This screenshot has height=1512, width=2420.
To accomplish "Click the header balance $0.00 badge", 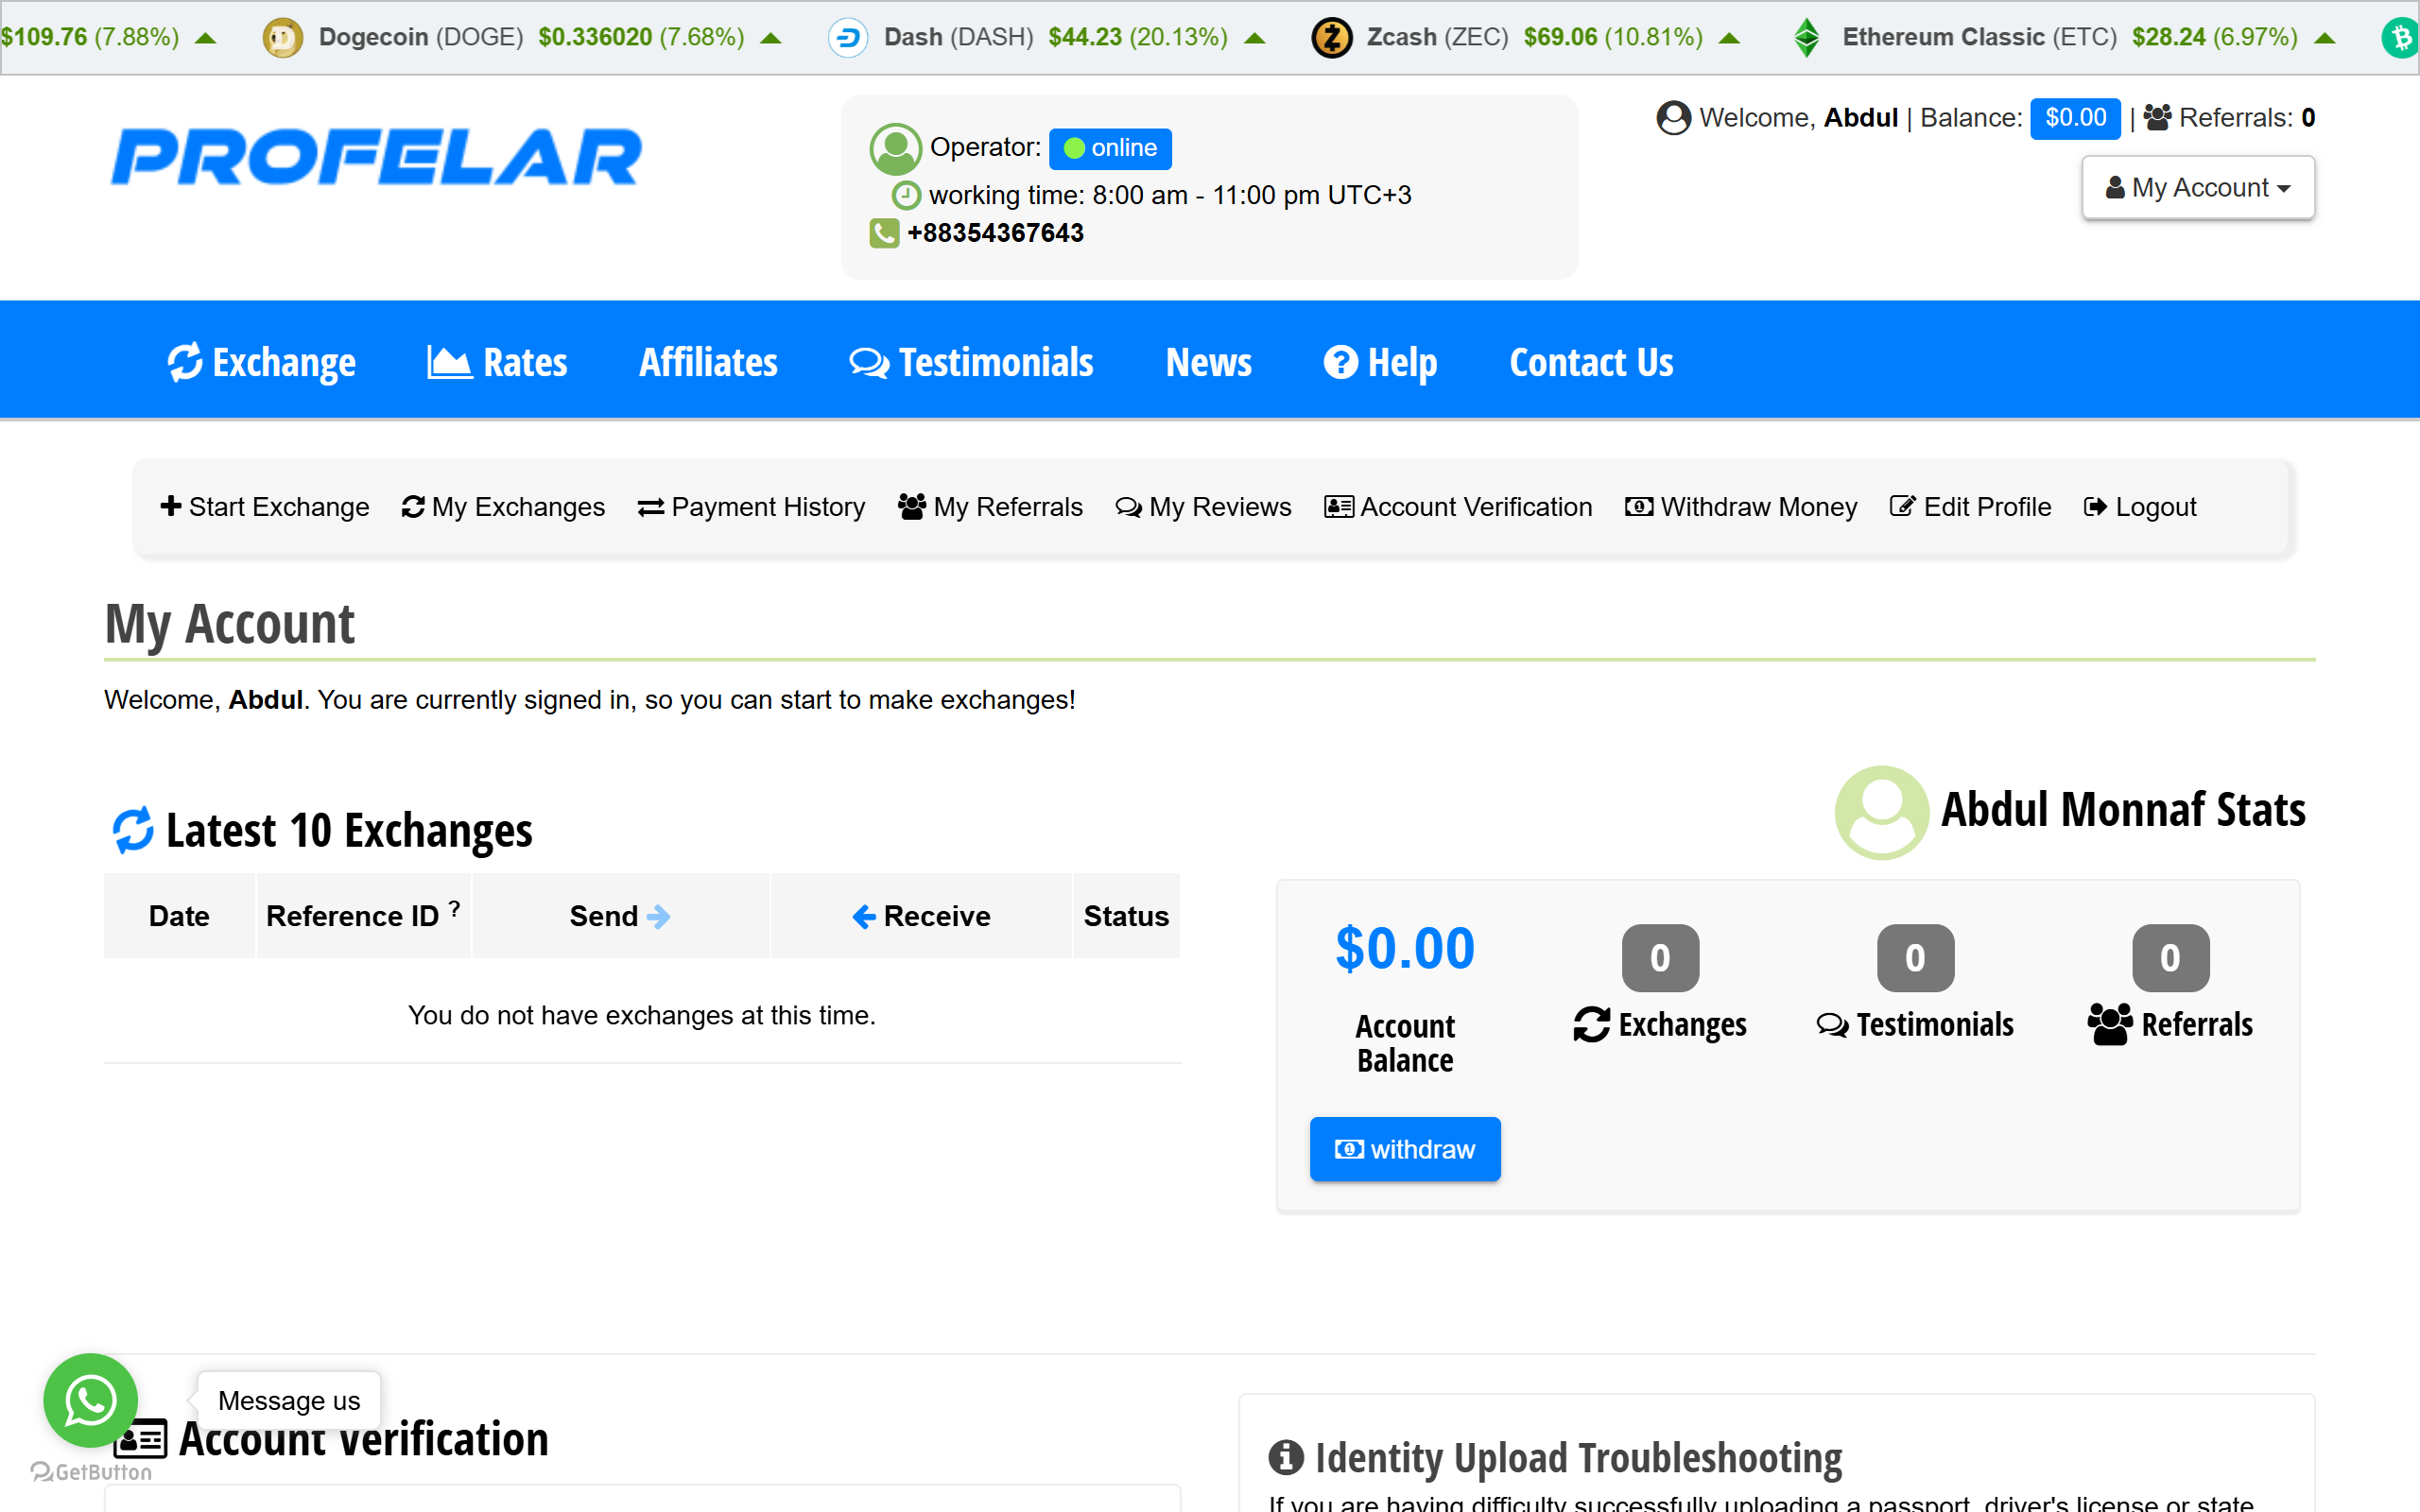I will pos(2075,118).
